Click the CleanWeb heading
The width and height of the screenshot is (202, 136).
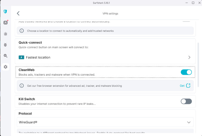click(x=27, y=70)
